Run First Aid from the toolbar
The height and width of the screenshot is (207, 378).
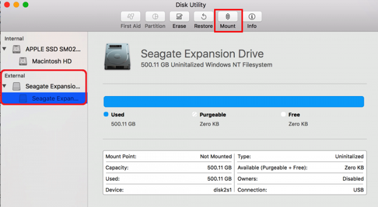(x=131, y=17)
